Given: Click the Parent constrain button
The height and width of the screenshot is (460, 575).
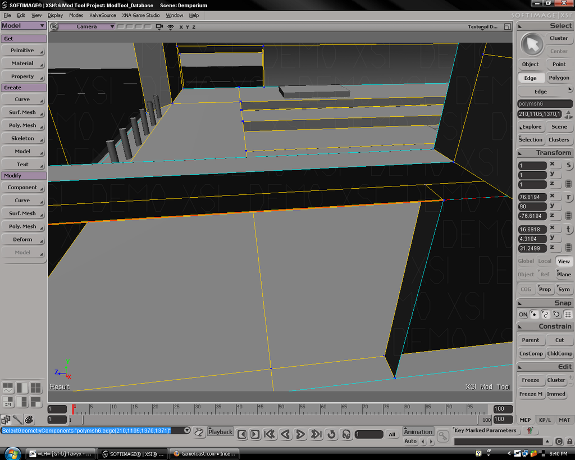Looking at the screenshot, I should click(530, 340).
